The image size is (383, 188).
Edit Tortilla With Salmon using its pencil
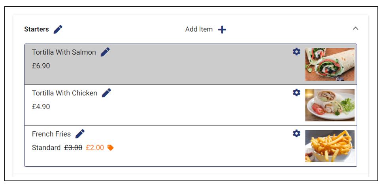tap(105, 52)
